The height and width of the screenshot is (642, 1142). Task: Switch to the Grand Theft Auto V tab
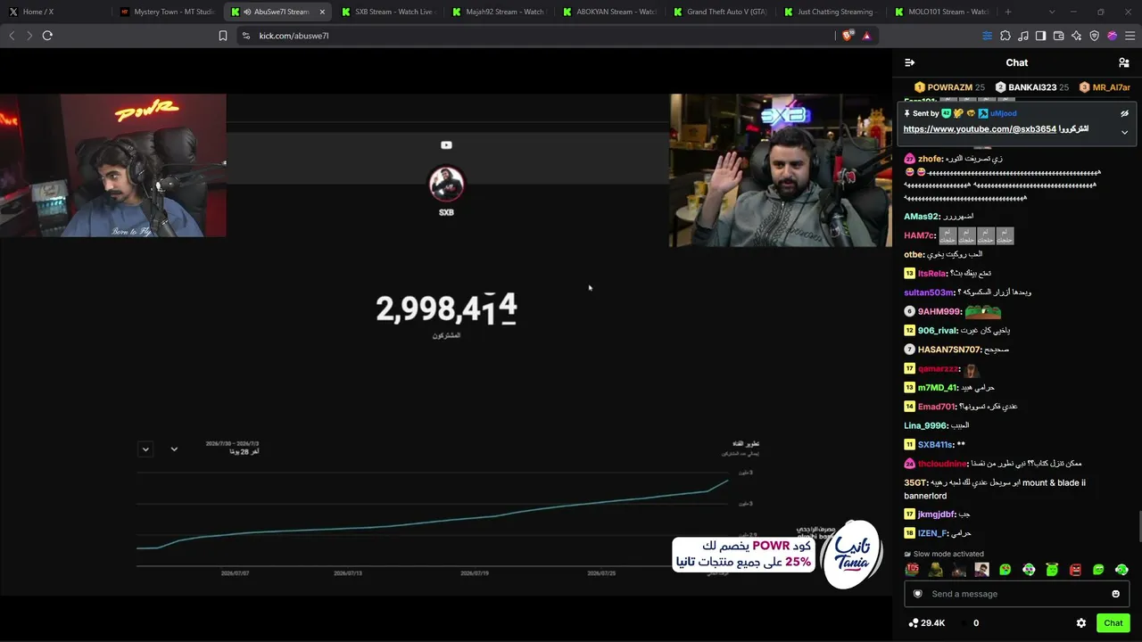click(x=720, y=12)
